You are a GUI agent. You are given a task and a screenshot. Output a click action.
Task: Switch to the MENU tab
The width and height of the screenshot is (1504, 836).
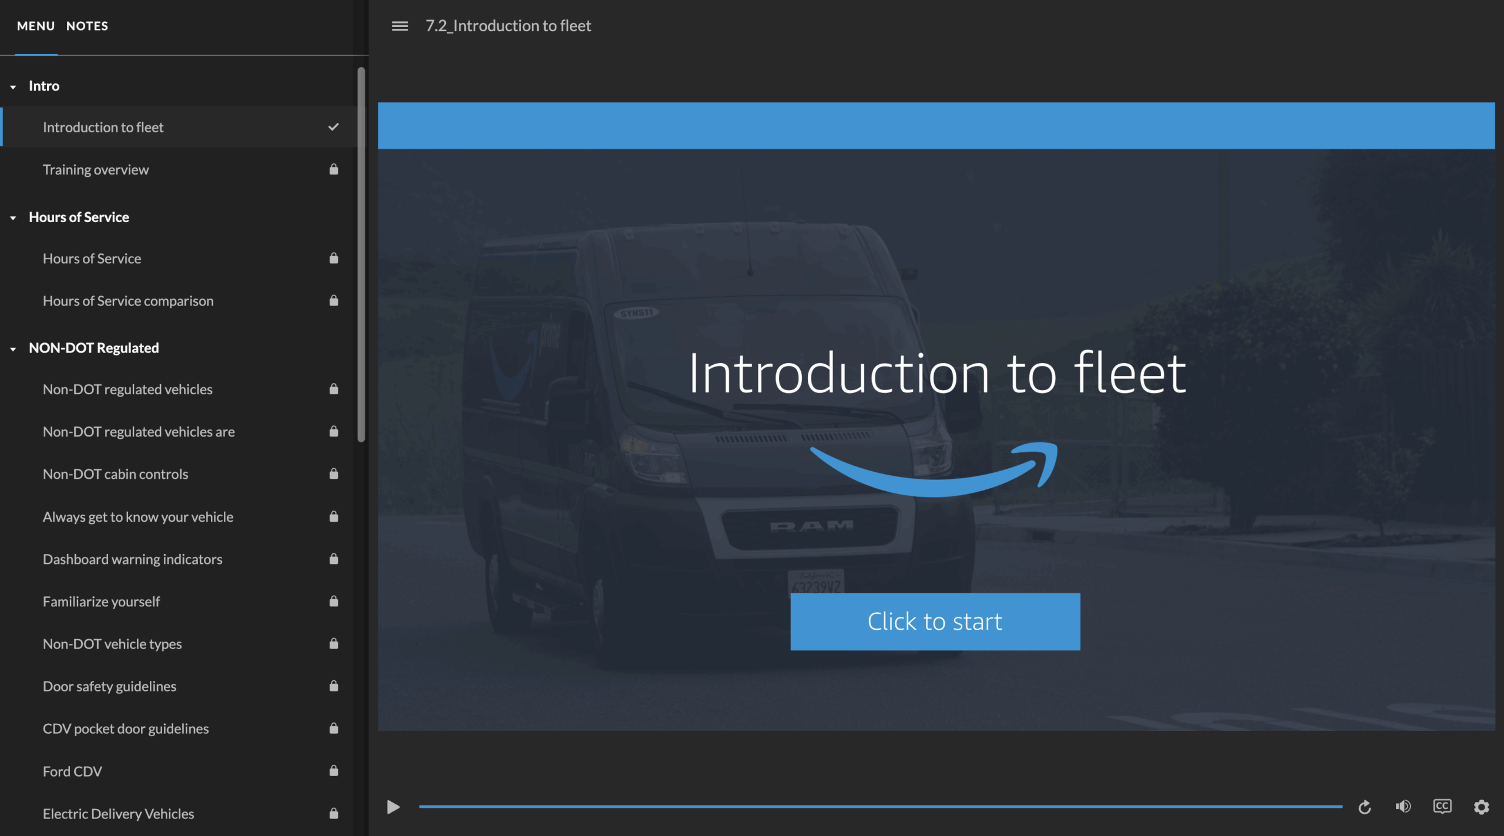tap(36, 26)
